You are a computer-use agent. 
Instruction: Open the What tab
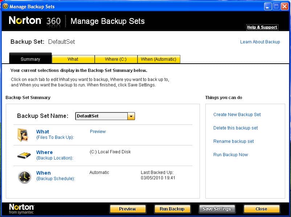point(73,59)
